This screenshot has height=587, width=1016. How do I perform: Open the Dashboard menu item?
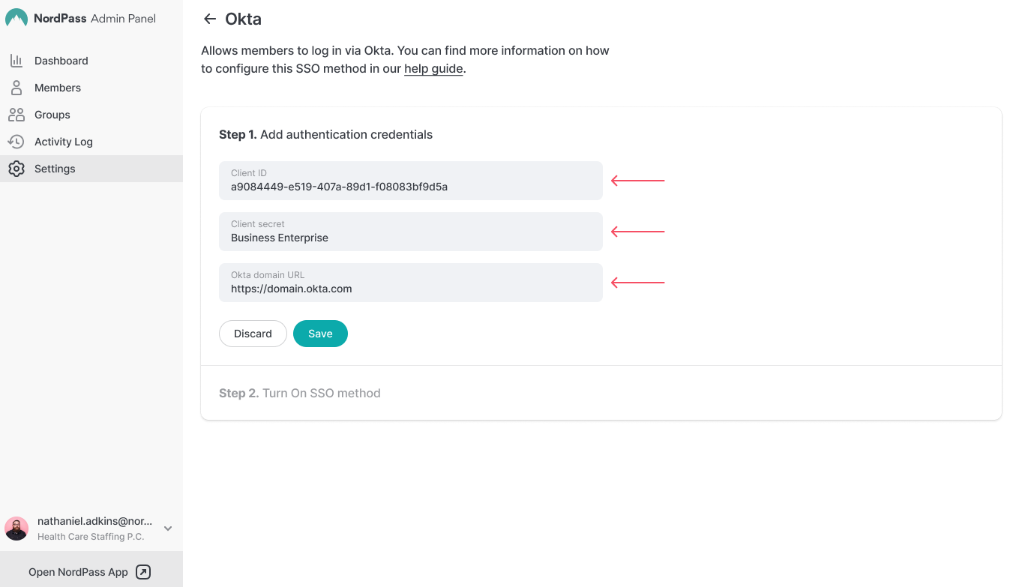tap(61, 61)
